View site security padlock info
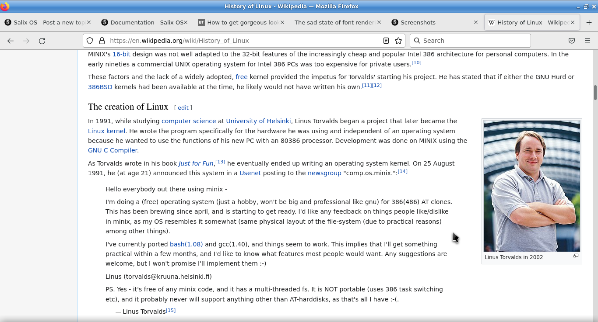The image size is (598, 322). pyautogui.click(x=102, y=41)
